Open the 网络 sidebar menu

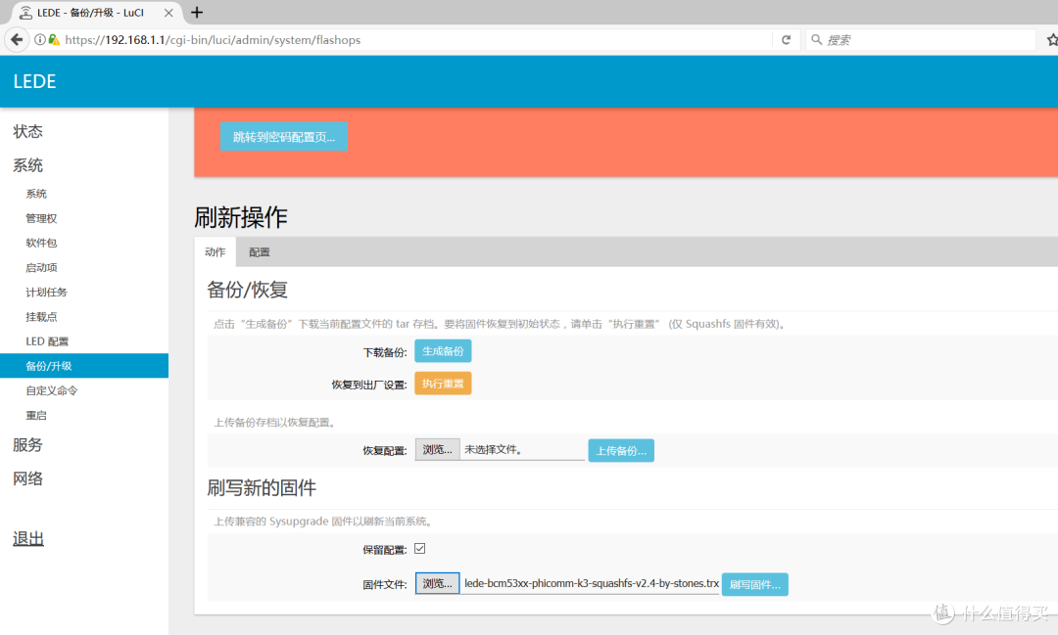(x=27, y=478)
